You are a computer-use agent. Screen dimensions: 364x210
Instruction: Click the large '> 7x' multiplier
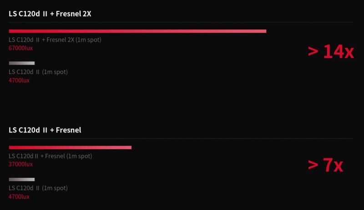coord(325,166)
